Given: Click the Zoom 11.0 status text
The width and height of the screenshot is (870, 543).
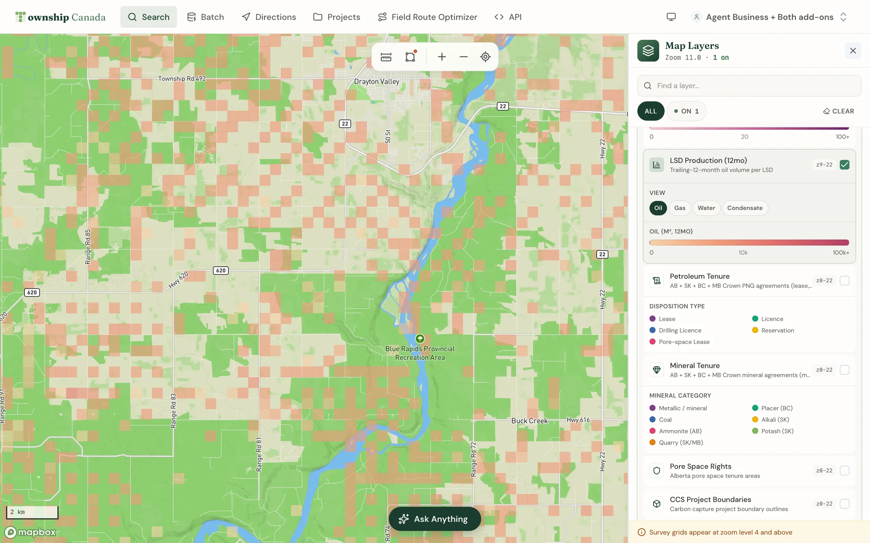Looking at the screenshot, I should pos(683,58).
